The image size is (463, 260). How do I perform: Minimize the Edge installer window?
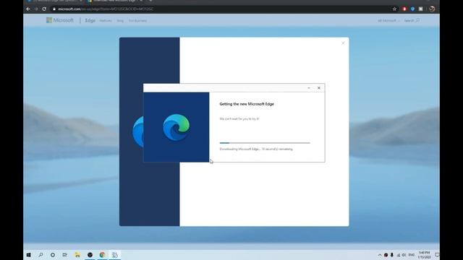309,88
